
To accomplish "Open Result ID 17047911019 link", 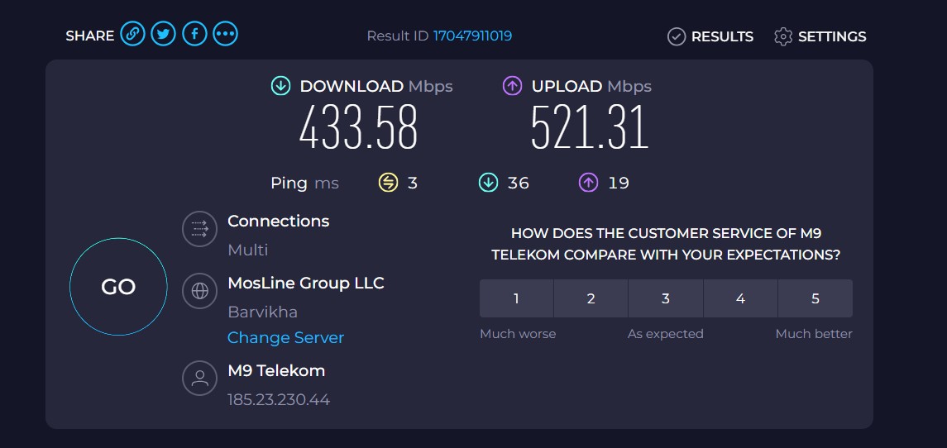I will (x=472, y=36).
